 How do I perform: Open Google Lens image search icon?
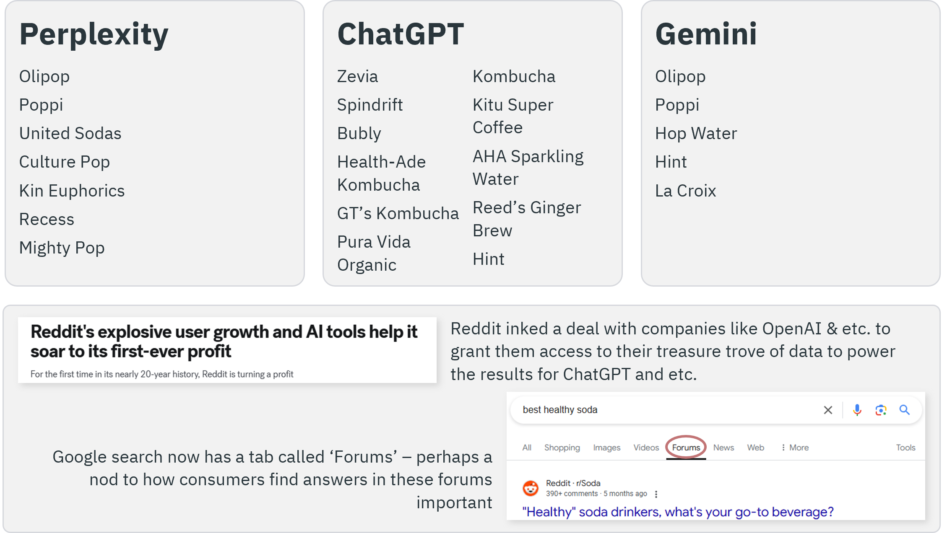881,410
